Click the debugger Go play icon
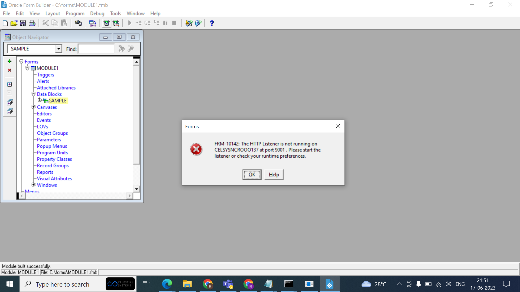Viewport: 520px width, 292px height. [x=130, y=23]
